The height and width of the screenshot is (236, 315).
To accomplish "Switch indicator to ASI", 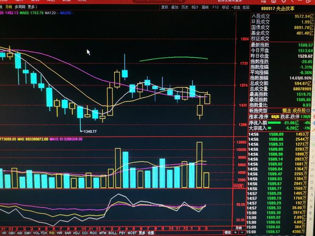I will (19, 233).
